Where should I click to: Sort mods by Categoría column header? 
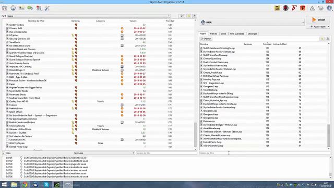(100, 21)
